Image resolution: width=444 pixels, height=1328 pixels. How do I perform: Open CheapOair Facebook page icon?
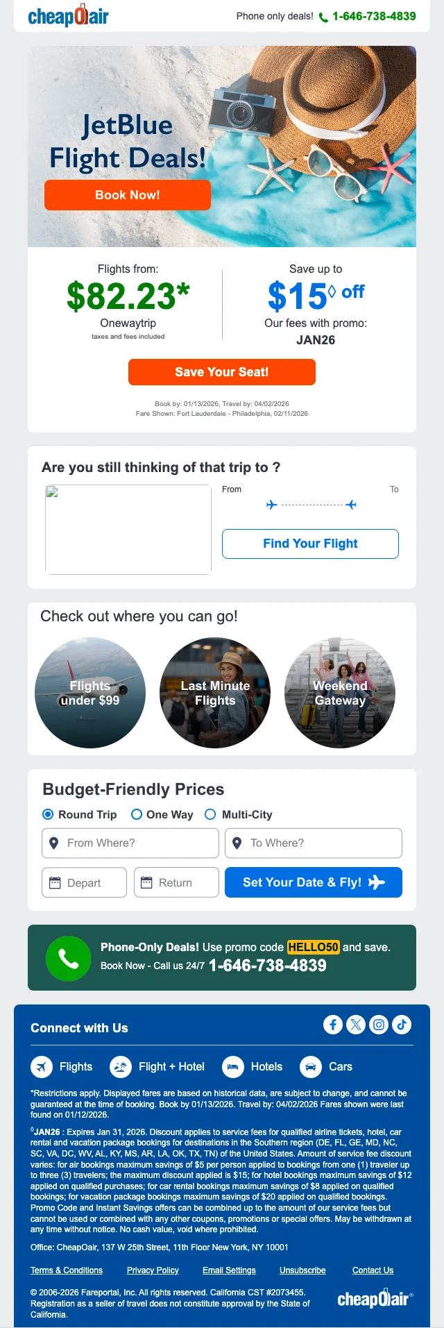click(333, 1025)
